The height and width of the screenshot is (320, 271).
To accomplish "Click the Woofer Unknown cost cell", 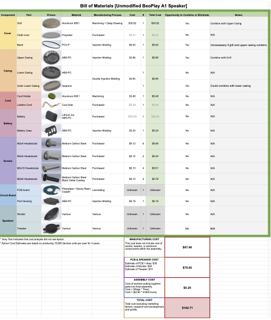I will click(132, 214).
